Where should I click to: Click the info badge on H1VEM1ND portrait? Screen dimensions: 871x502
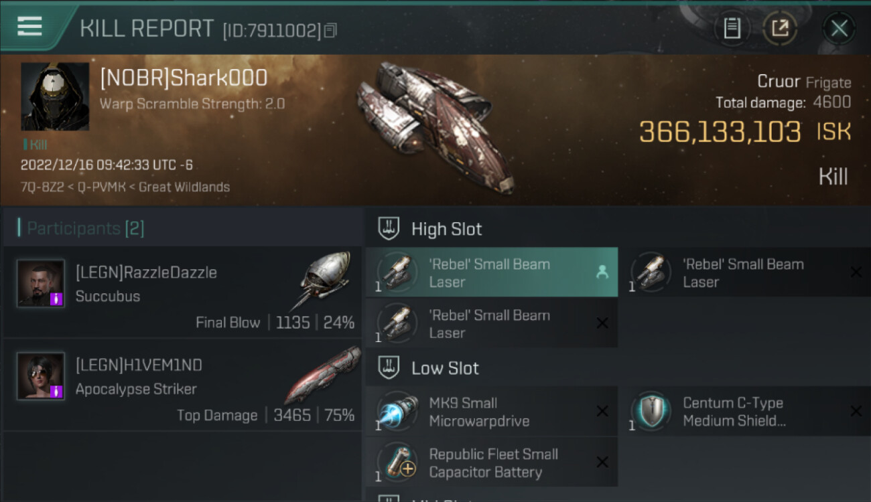pos(57,392)
